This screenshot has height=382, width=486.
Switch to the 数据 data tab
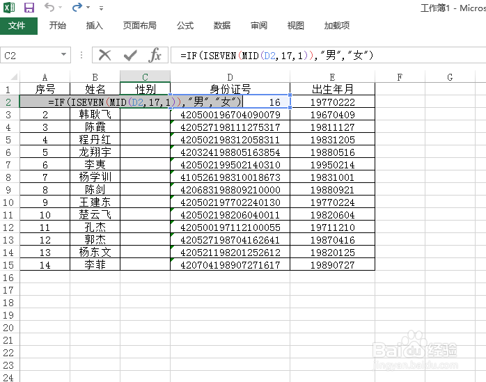point(222,26)
